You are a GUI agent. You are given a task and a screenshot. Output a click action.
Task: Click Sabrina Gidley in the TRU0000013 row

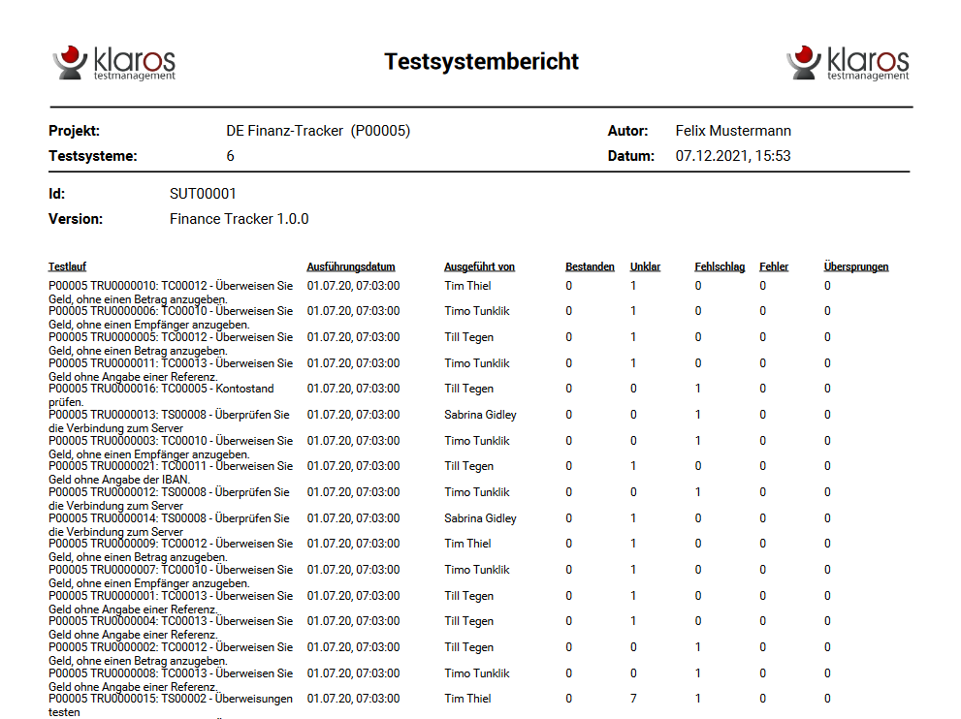481,415
